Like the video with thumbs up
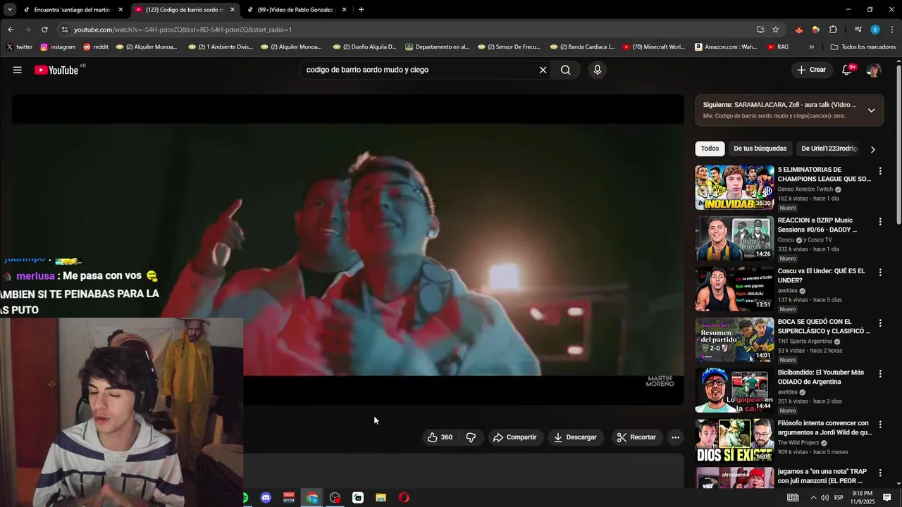Viewport: 902px width, 507px height. click(440, 437)
